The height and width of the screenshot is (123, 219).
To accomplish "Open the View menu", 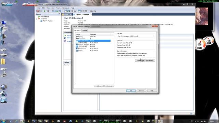I will pyautogui.click(x=48, y=8).
